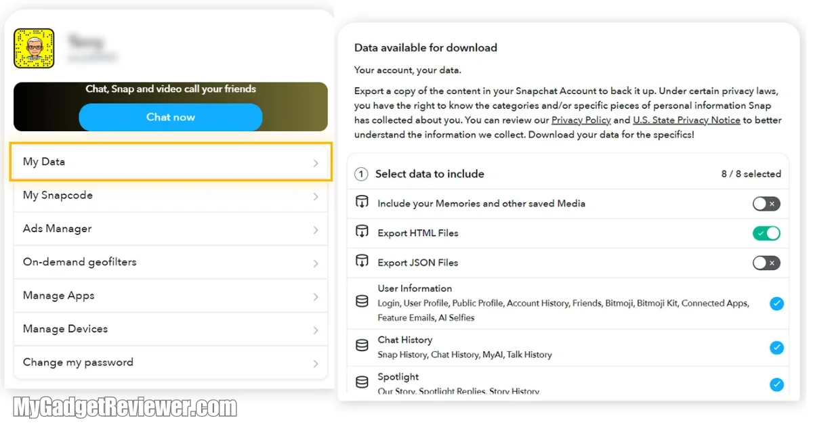Open the U.S. State Privacy Notice link
Viewport: 813px width, 425px height.
pos(686,120)
